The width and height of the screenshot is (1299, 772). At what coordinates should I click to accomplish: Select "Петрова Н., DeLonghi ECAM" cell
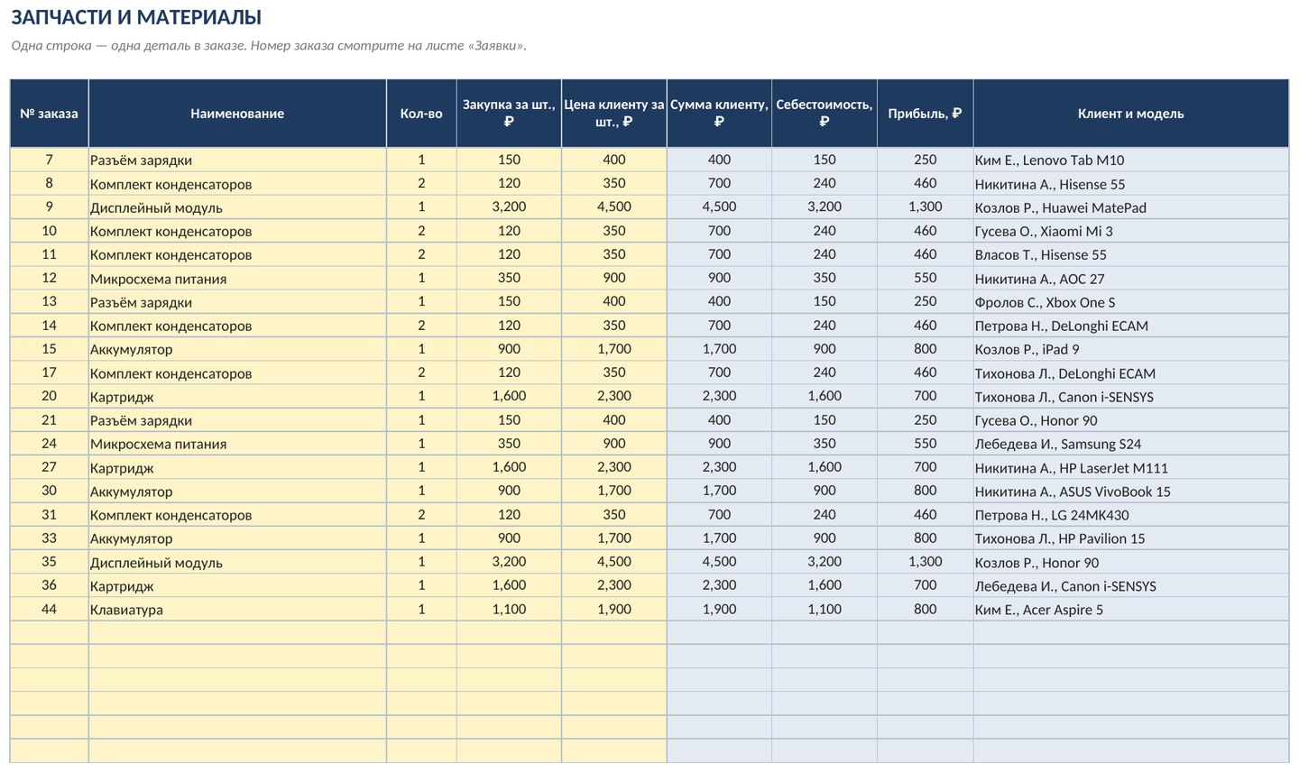point(1131,326)
